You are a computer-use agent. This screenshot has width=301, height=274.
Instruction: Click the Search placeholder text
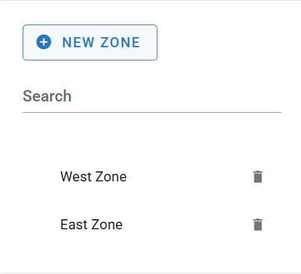pyautogui.click(x=47, y=96)
